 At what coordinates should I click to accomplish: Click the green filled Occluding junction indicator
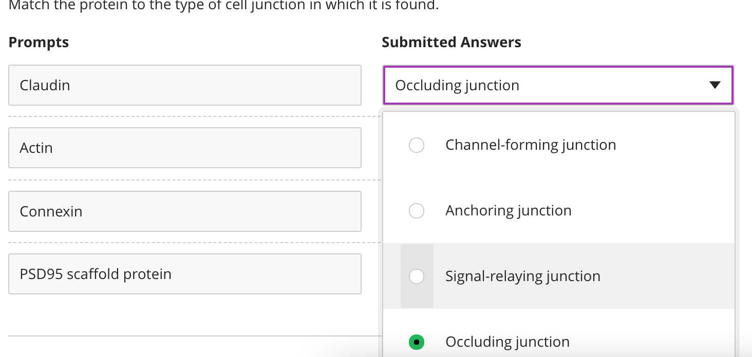tap(417, 342)
